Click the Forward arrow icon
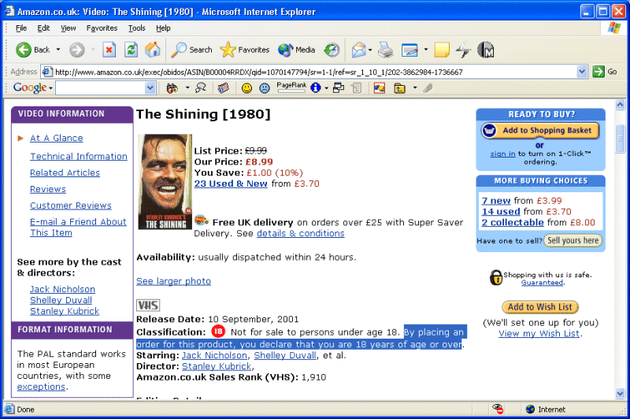Screen dimensions: 630x419 click(x=76, y=50)
